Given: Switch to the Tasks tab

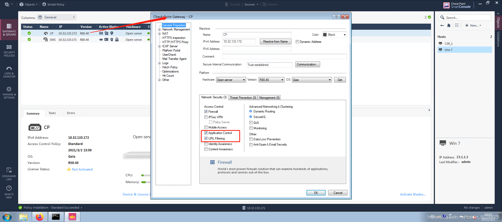Looking at the screenshot, I should pos(52,113).
